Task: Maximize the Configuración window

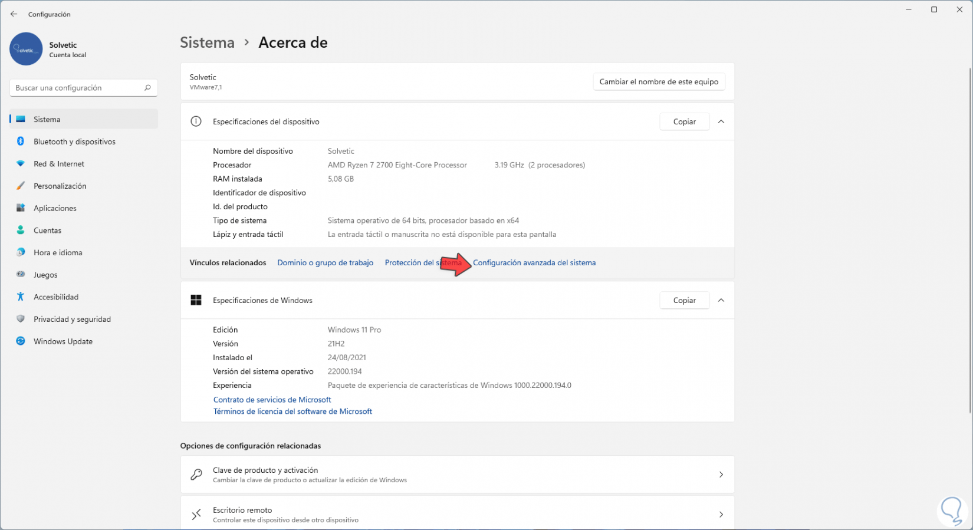Action: pos(934,9)
